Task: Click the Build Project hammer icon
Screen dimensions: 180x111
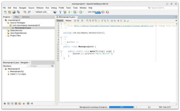Action: [60, 12]
